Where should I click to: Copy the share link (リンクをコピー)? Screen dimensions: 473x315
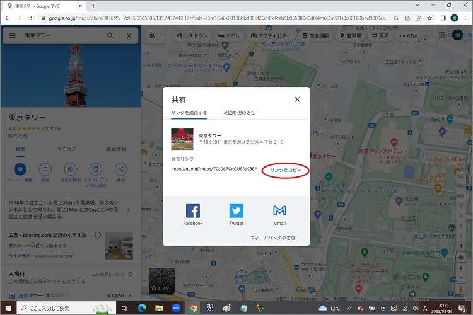coord(285,170)
